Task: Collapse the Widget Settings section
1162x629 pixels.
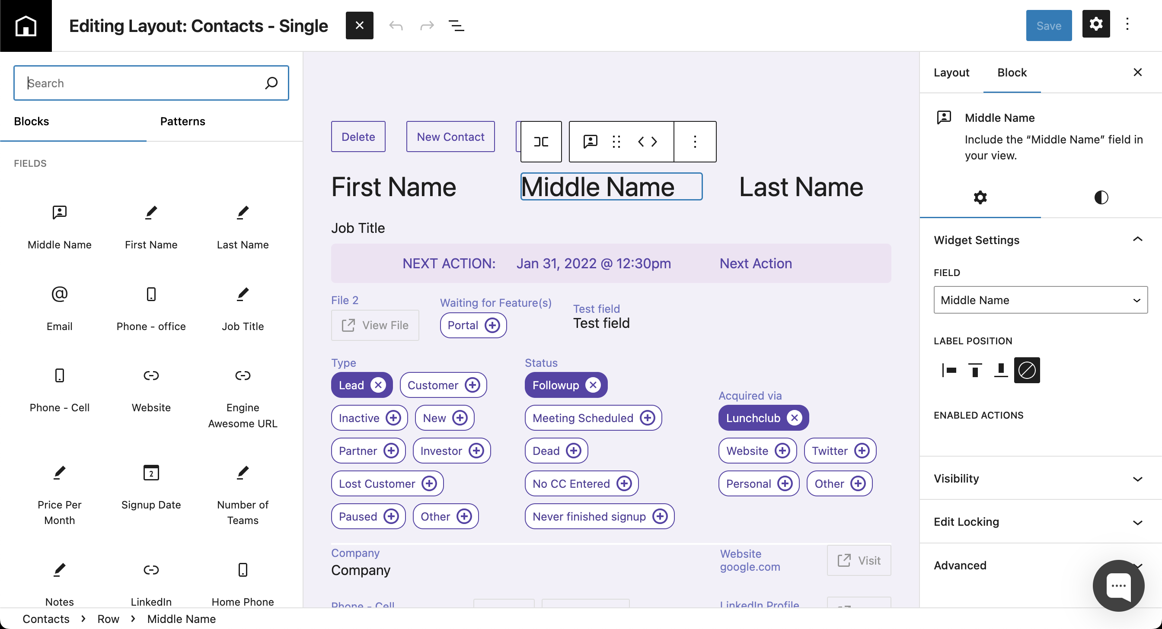Action: [1137, 239]
